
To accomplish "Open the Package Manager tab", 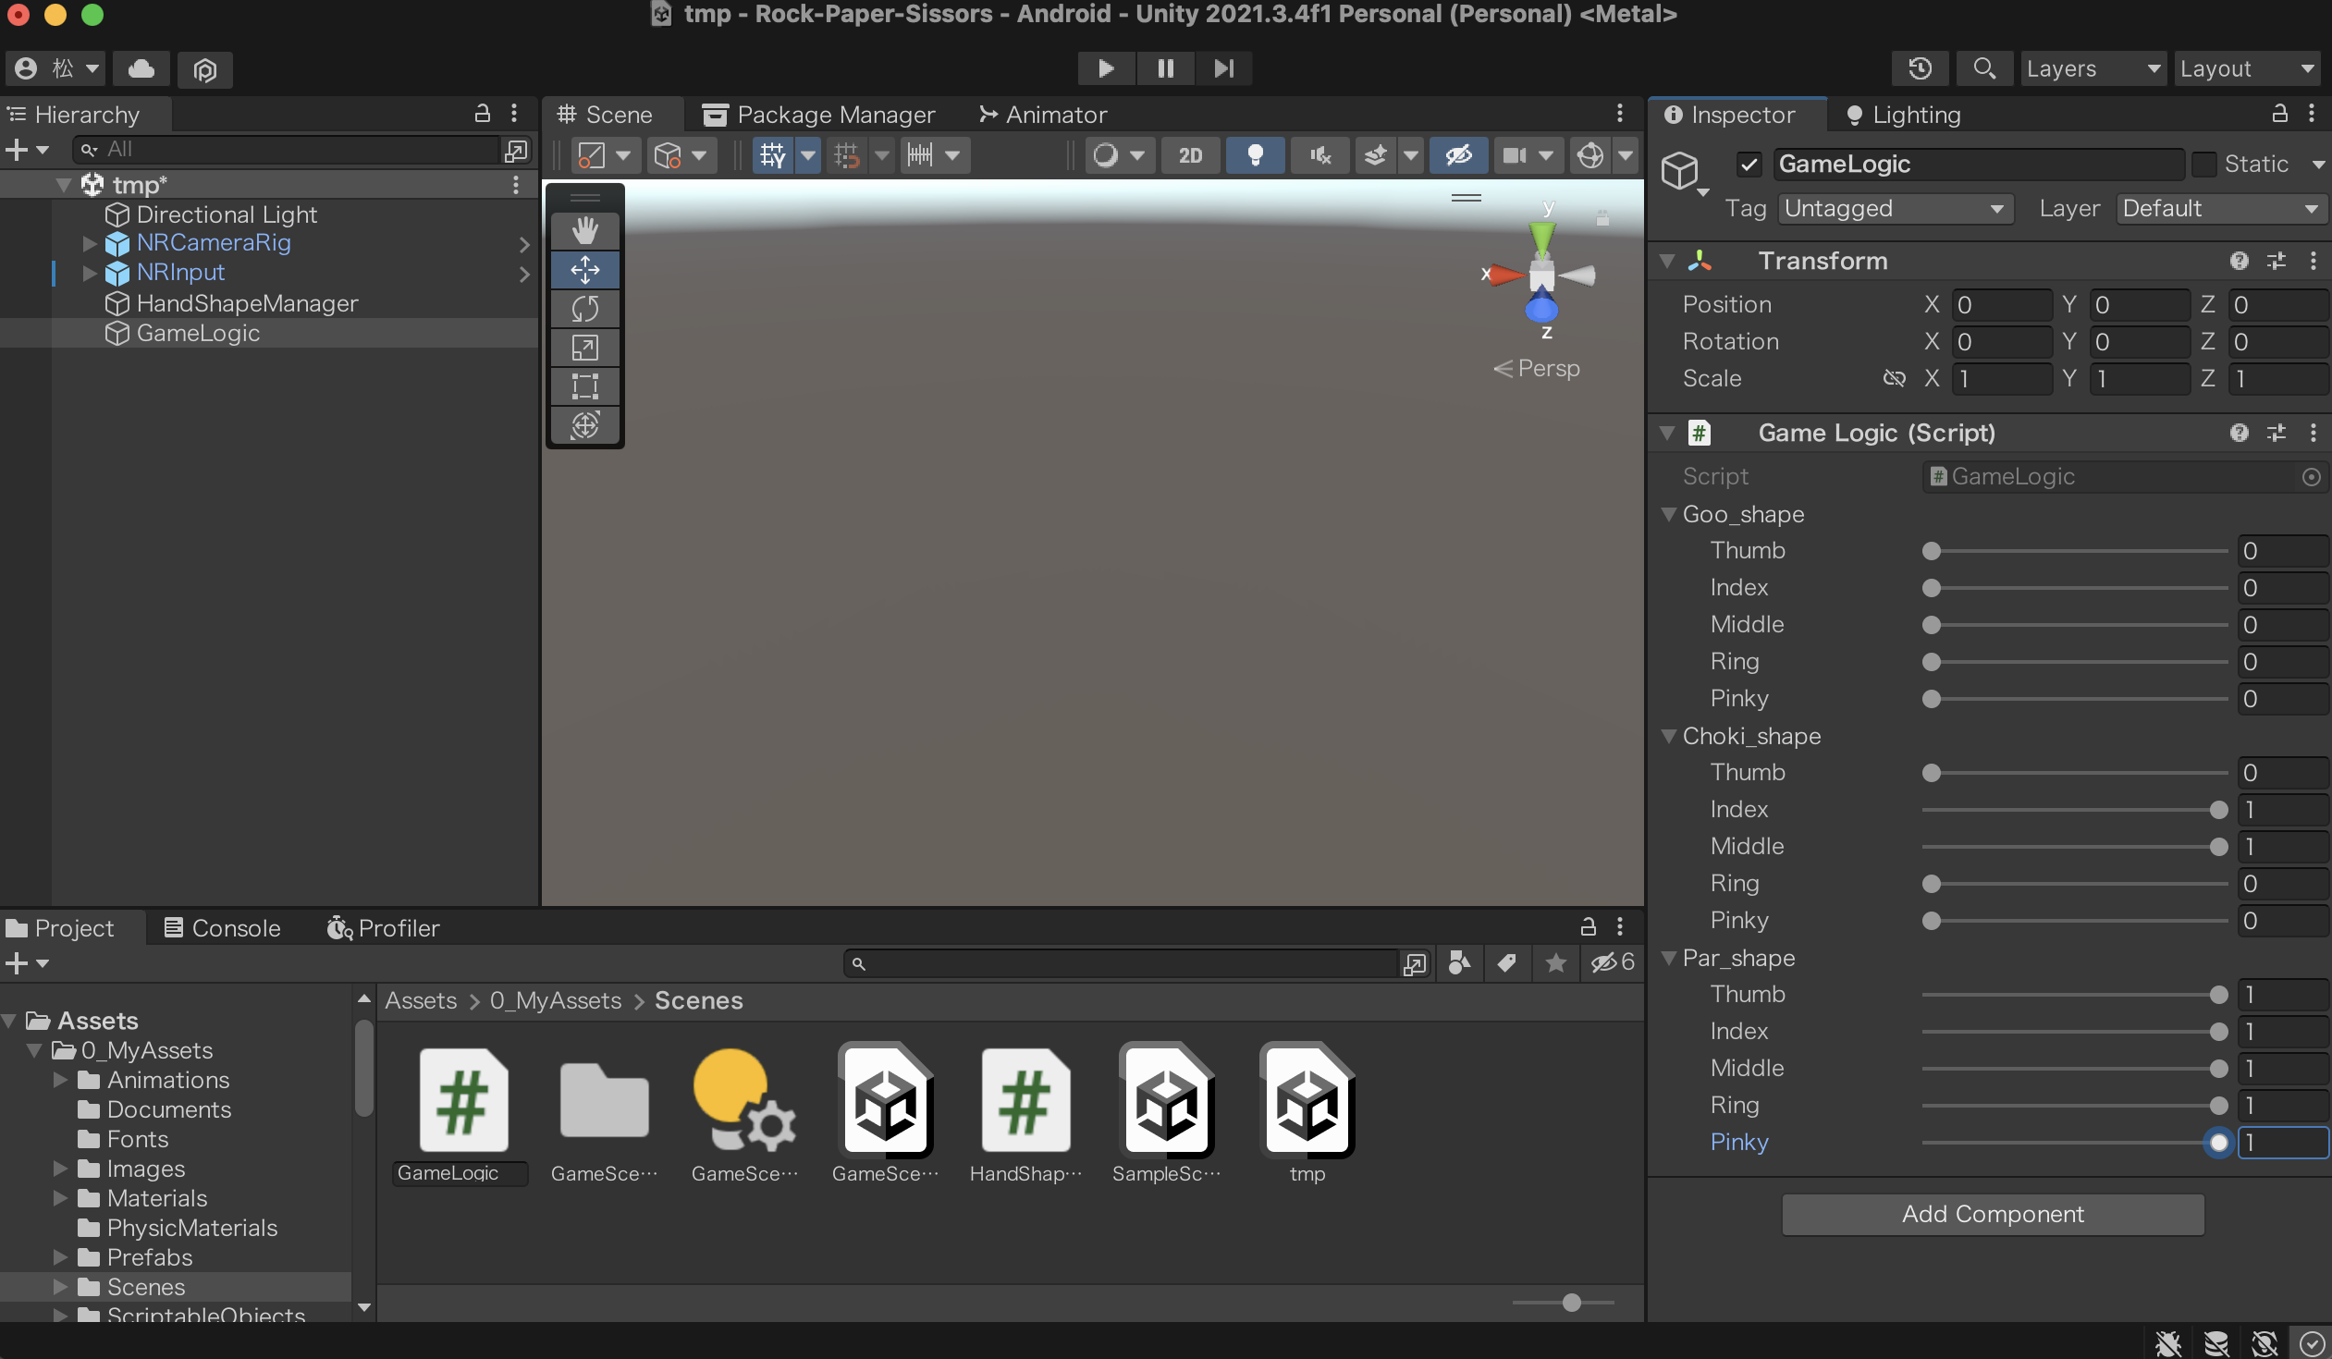I will pos(819,115).
